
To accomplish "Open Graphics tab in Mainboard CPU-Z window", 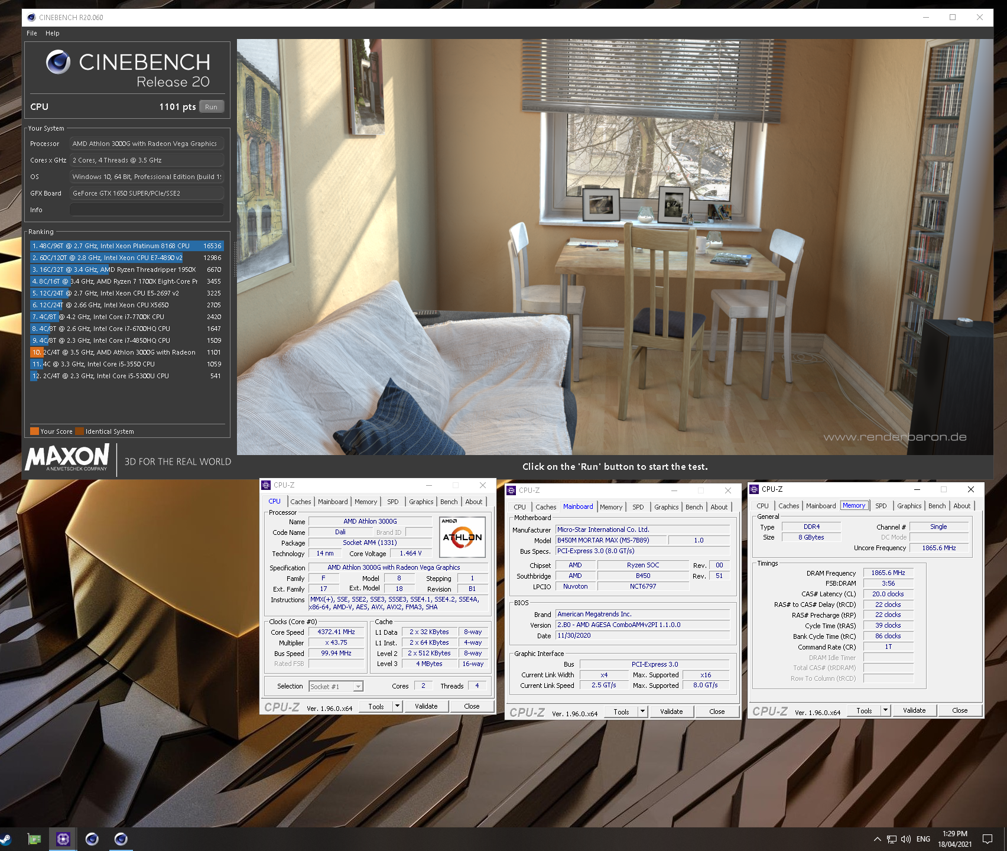I will coord(667,507).
